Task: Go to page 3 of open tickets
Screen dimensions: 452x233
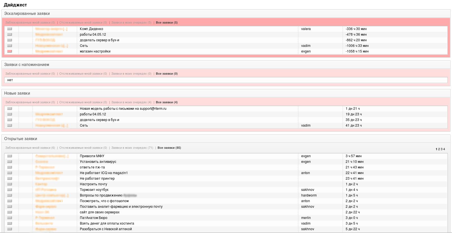Action: [442, 149]
